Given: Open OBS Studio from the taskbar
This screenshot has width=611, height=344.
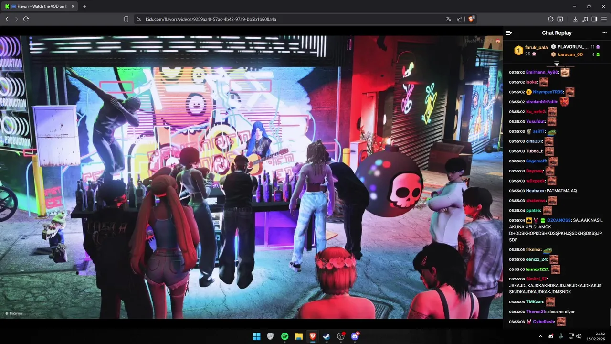Looking at the screenshot, I should tap(341, 336).
